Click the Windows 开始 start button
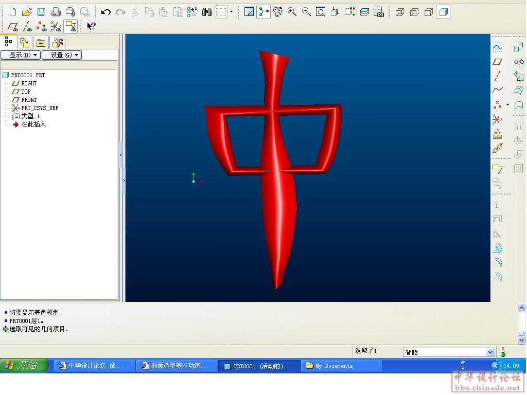 pyautogui.click(x=24, y=366)
